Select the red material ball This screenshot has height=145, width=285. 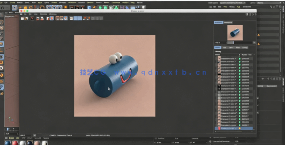point(15,143)
